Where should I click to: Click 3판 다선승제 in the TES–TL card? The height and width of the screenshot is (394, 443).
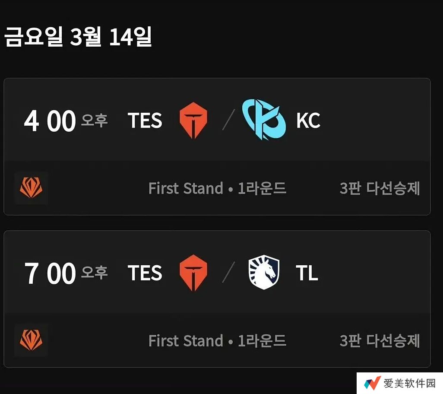[380, 340]
